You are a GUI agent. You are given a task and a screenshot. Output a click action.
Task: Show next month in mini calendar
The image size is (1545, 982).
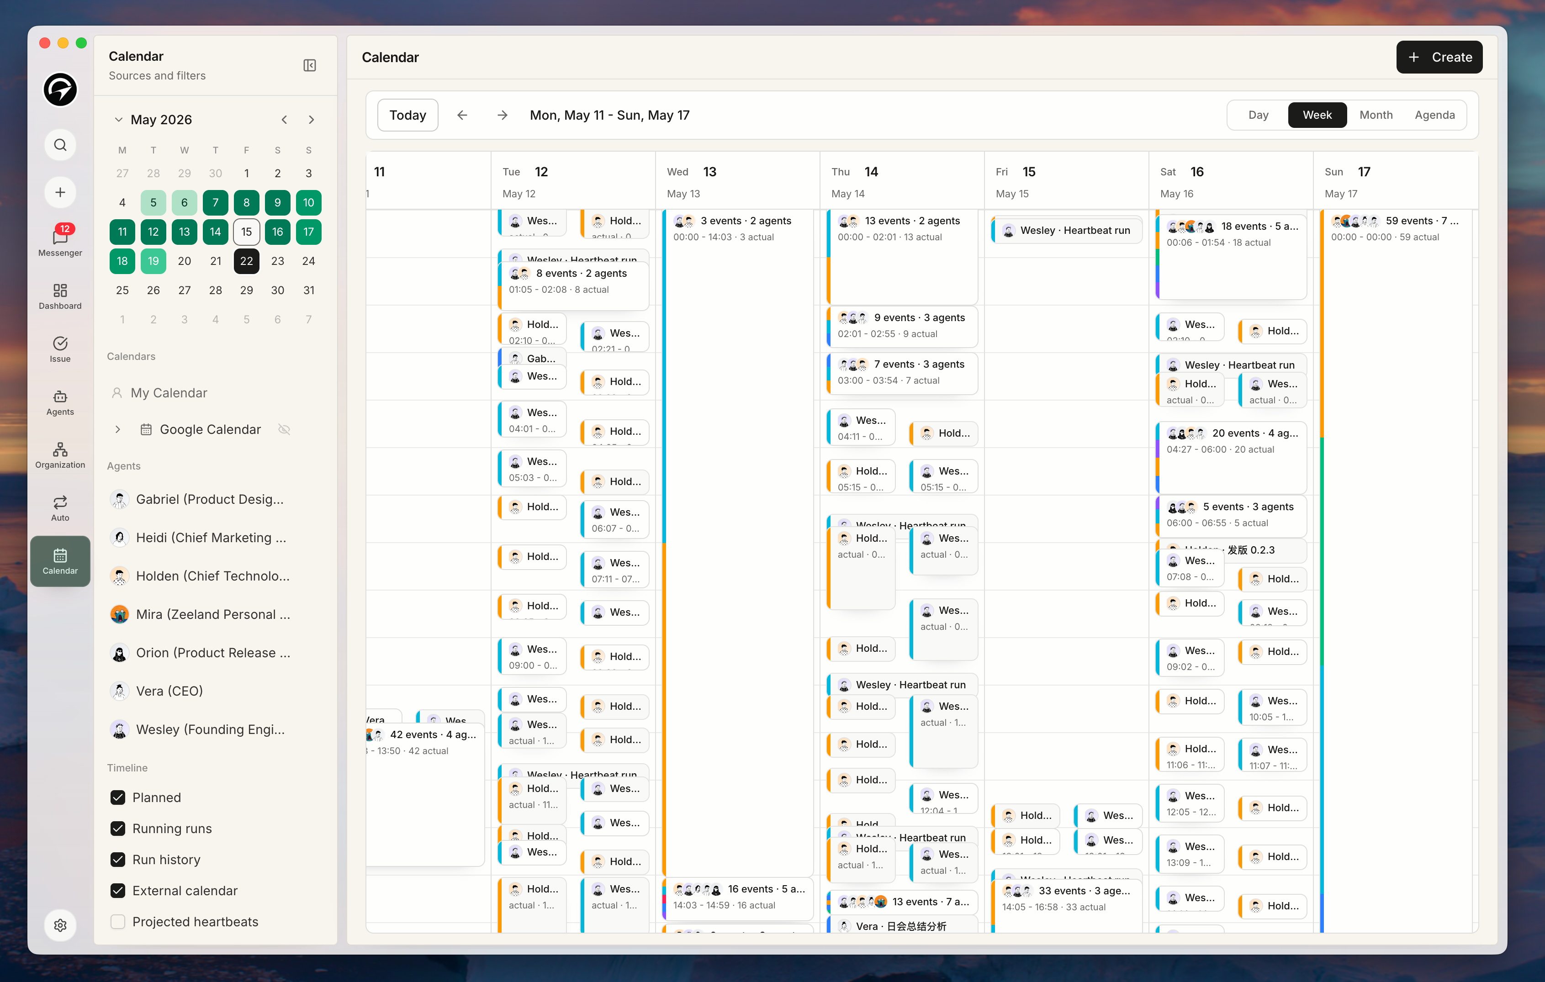coord(311,119)
